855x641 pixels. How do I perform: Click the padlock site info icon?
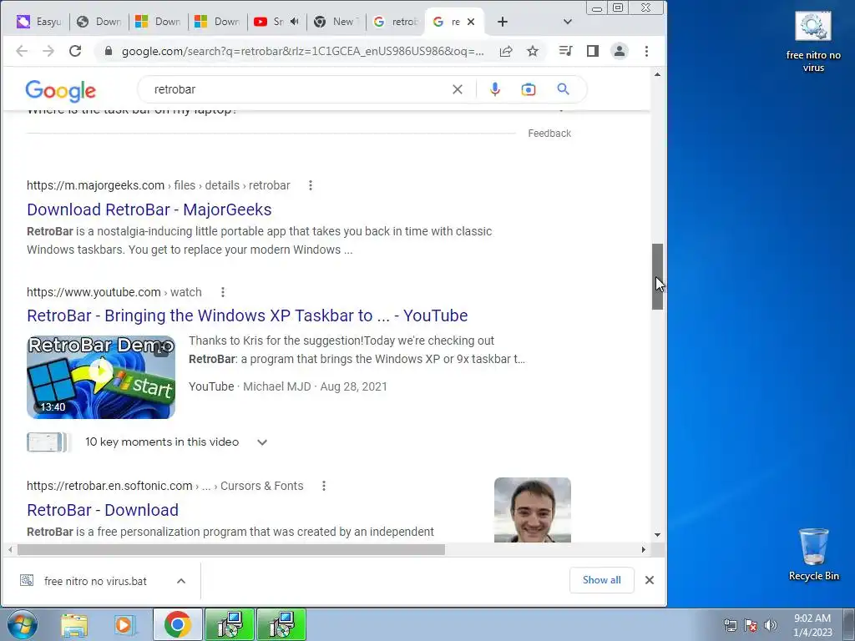[109, 51]
